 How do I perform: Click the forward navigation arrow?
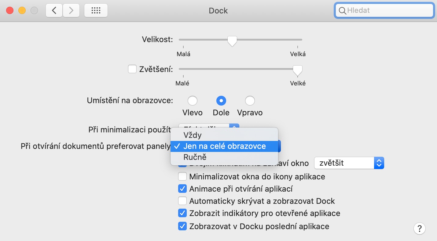(x=71, y=11)
